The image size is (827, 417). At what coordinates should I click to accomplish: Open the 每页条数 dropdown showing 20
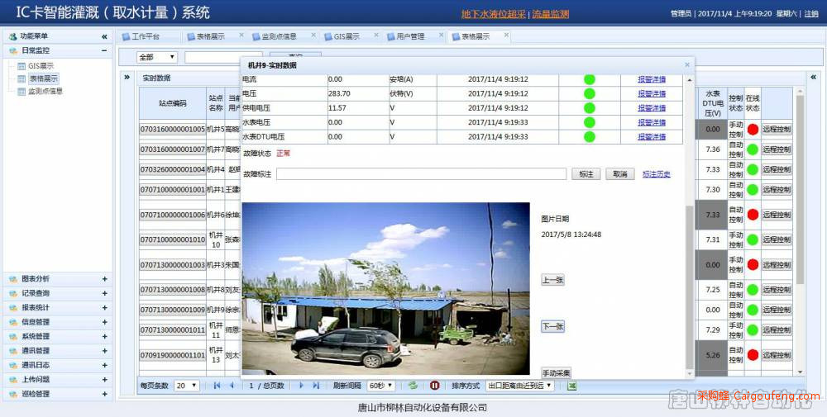pyautogui.click(x=186, y=386)
